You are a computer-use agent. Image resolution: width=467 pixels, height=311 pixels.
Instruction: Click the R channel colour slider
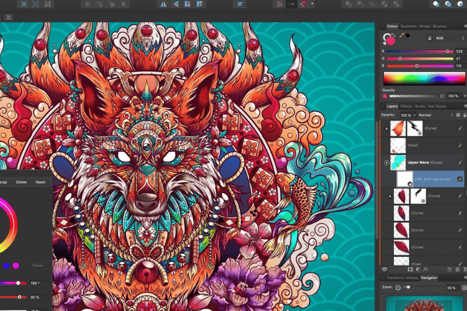(420, 51)
